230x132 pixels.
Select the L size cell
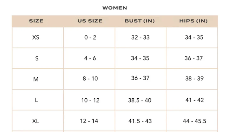coord(36,100)
